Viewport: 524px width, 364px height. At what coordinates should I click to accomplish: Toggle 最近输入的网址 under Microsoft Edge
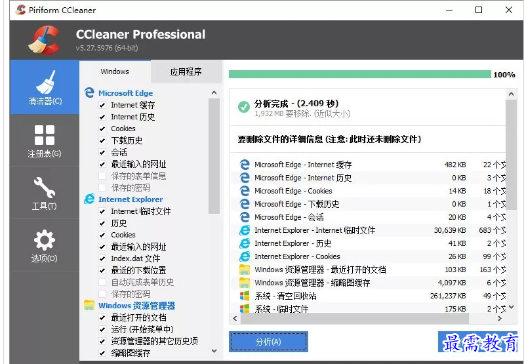(102, 164)
